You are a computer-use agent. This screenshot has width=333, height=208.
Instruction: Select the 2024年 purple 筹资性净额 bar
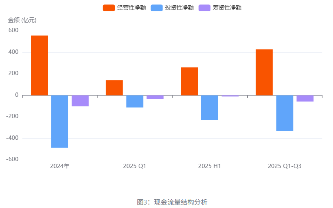coord(80,101)
